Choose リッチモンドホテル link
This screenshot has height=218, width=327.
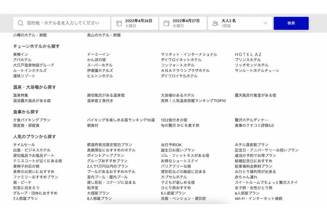tap(251, 65)
